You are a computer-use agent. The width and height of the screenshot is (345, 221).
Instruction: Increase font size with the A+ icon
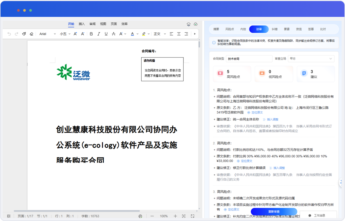click(x=75, y=34)
